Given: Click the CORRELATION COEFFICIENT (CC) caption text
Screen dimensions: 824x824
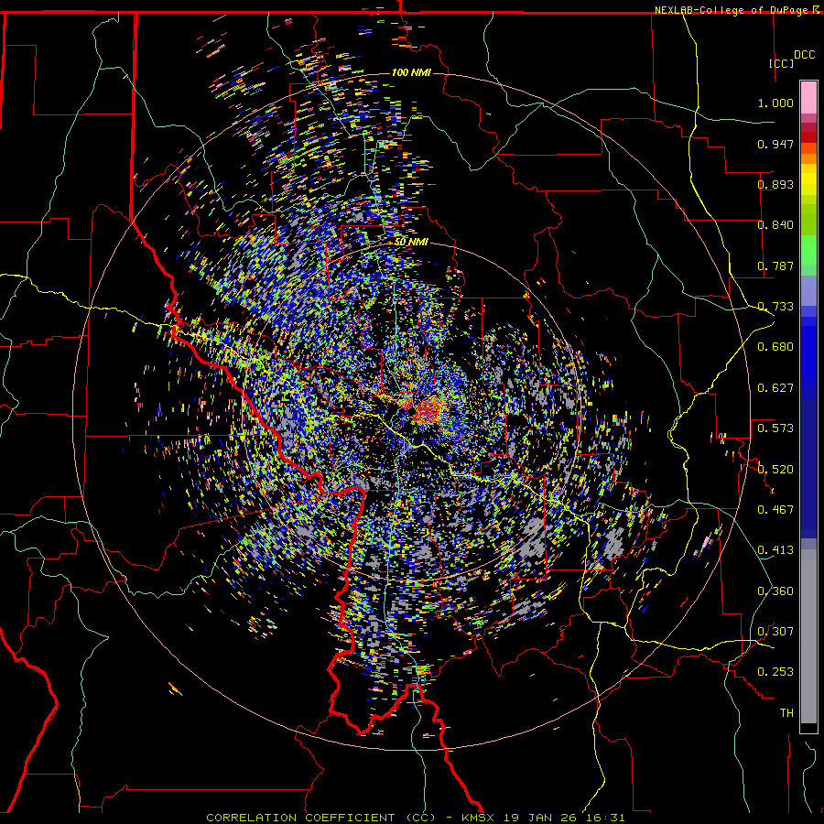Looking at the screenshot, I should (320, 818).
